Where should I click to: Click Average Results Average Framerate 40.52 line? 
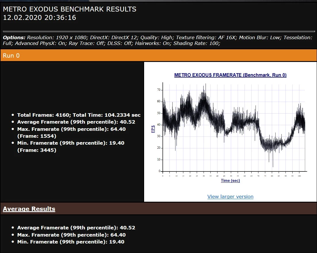click(x=76, y=228)
